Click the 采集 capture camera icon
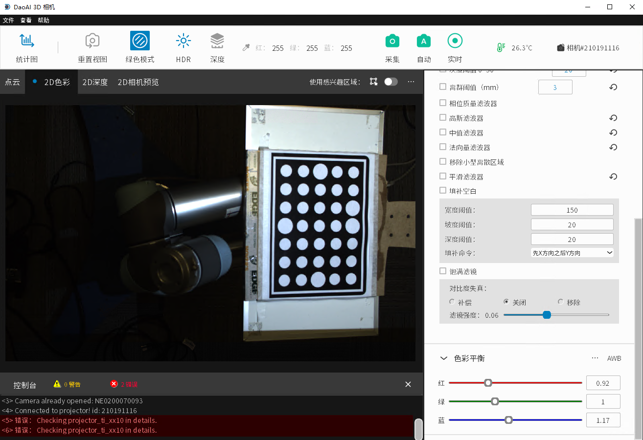643x440 pixels. [x=392, y=41]
